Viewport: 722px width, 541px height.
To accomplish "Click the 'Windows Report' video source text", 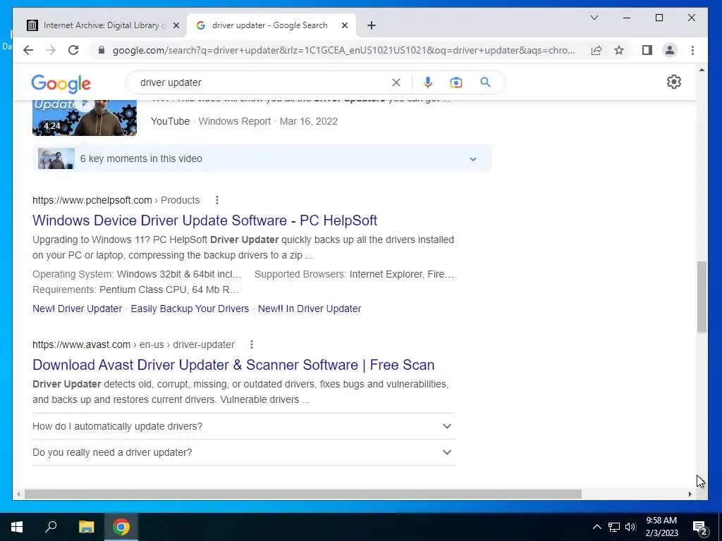I will [234, 121].
